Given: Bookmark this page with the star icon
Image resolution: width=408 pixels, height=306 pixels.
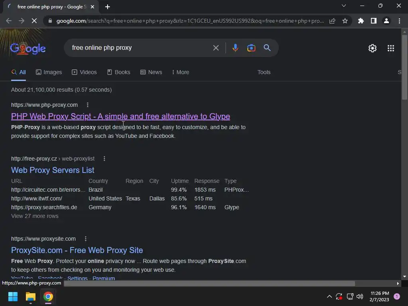Looking at the screenshot, I should click(x=345, y=21).
